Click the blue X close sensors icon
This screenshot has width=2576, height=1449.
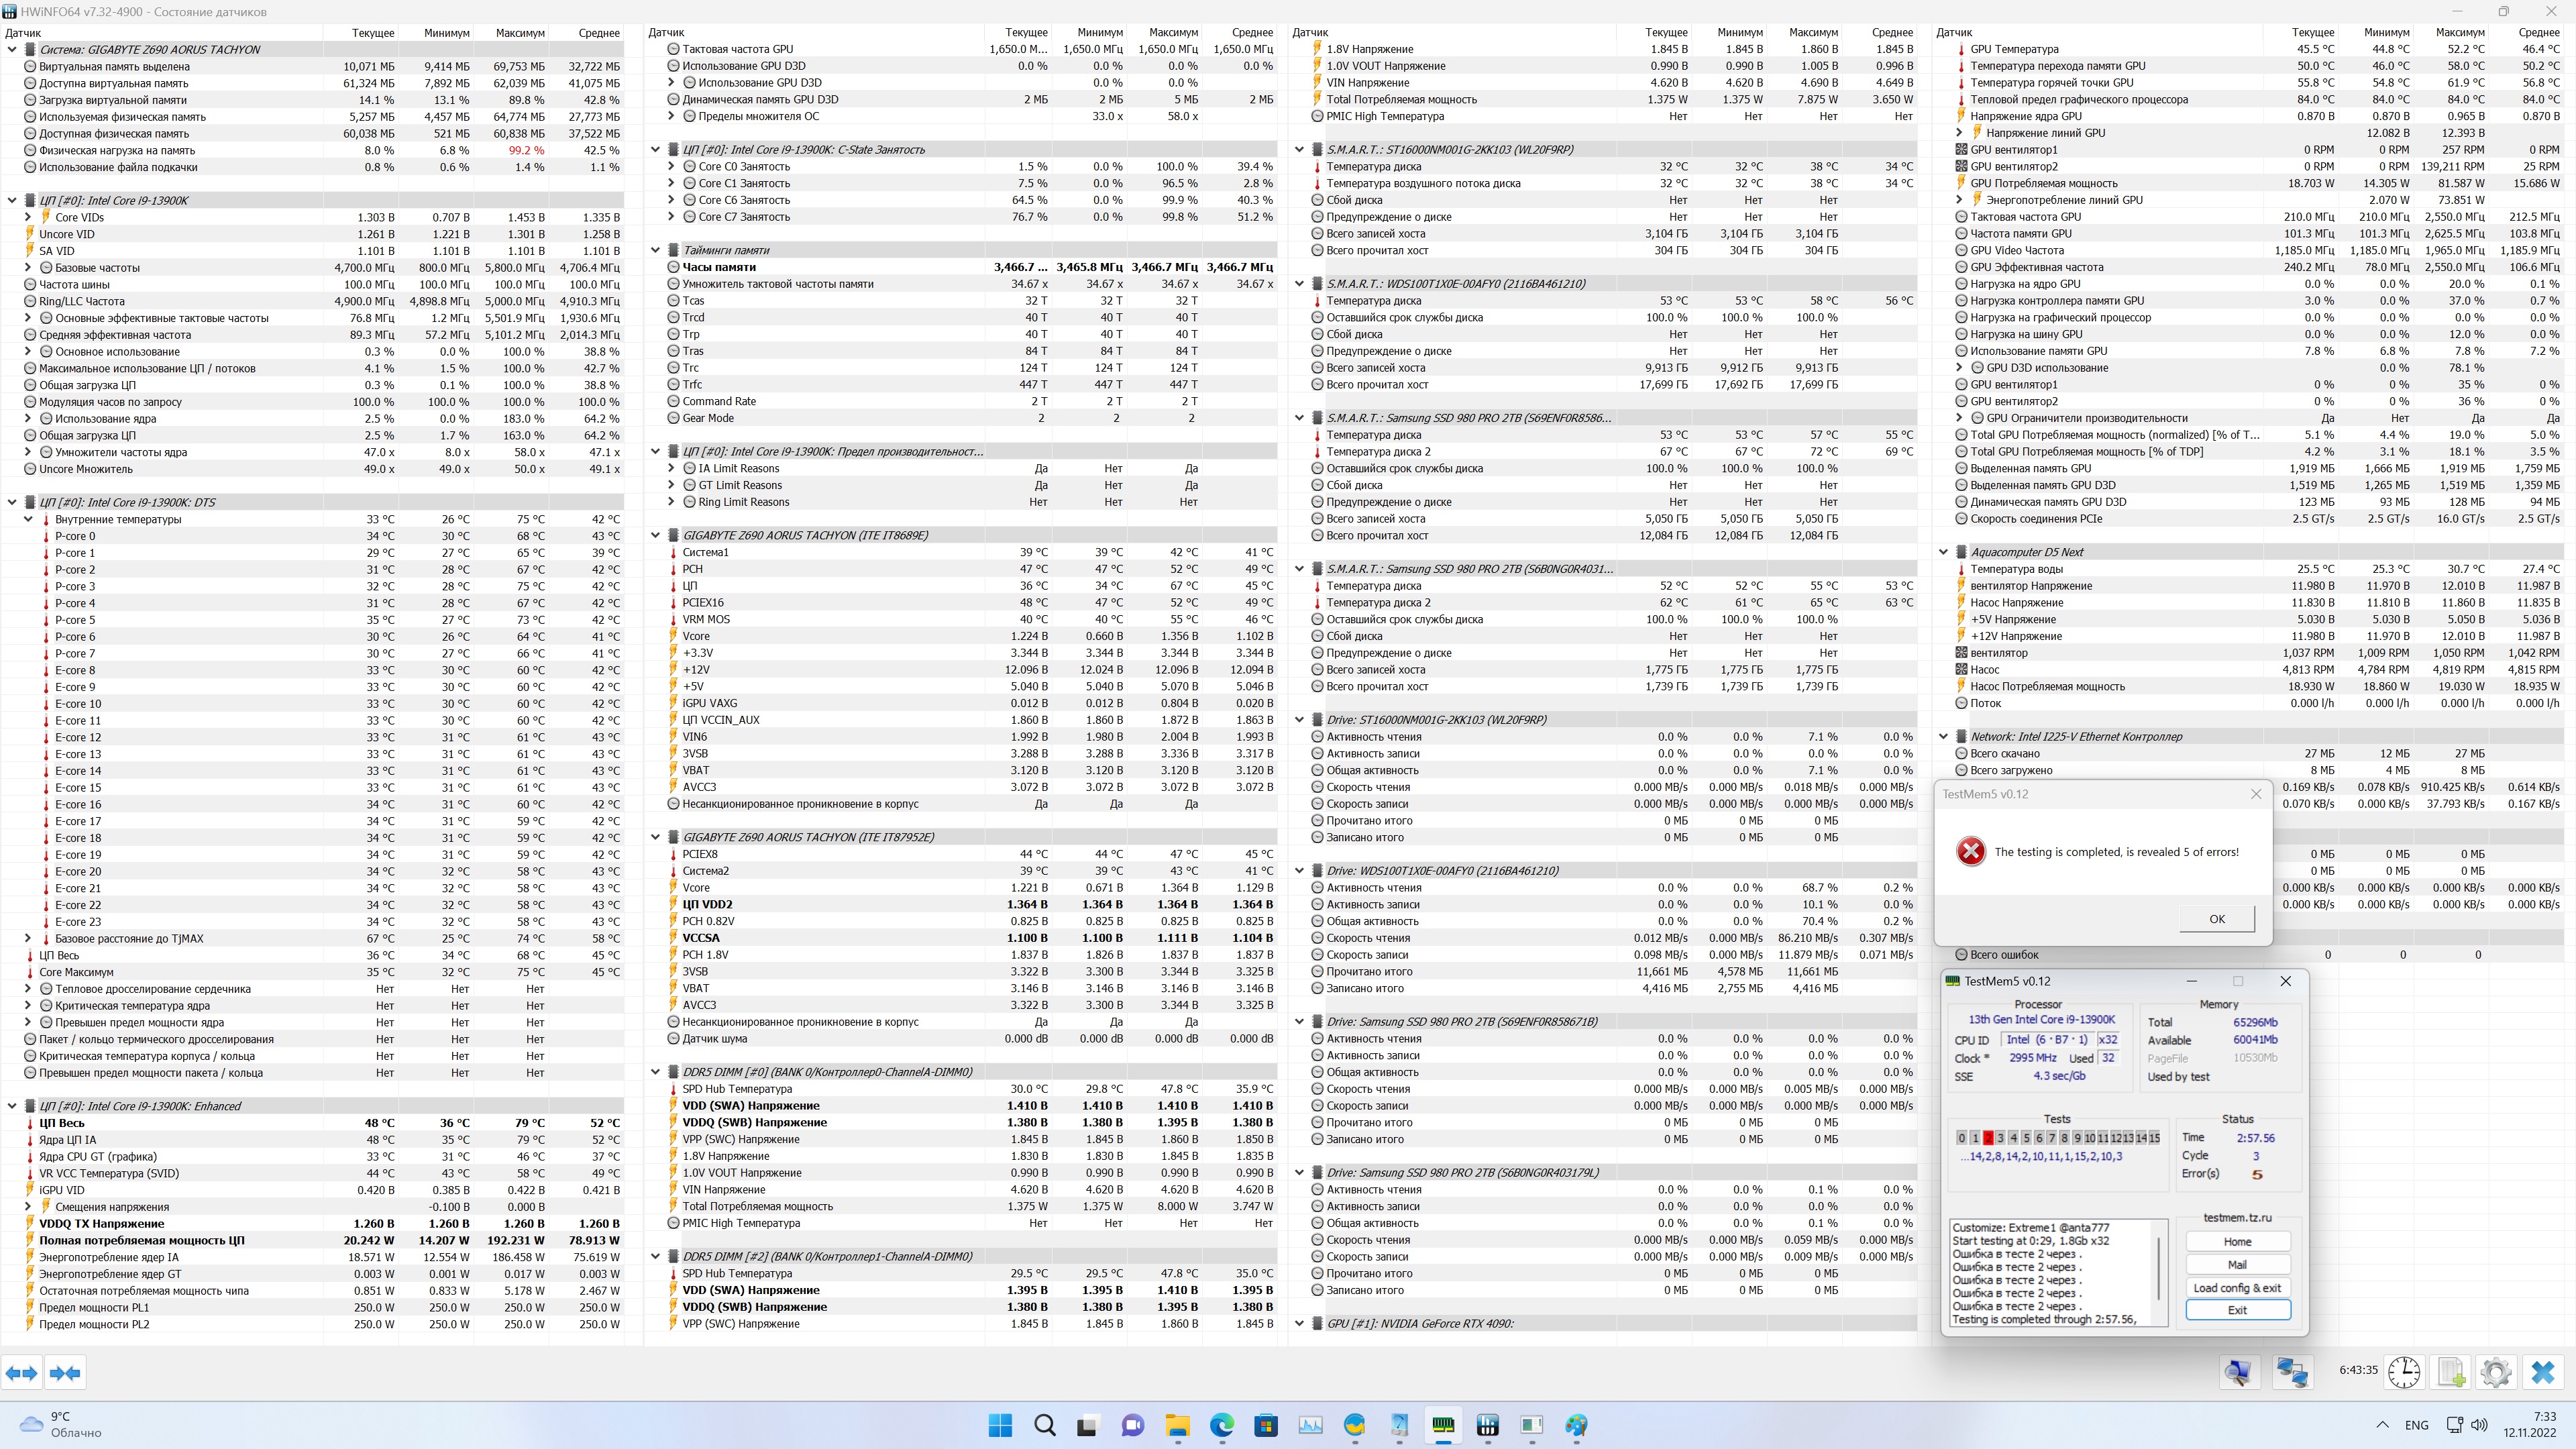[x=2542, y=1372]
